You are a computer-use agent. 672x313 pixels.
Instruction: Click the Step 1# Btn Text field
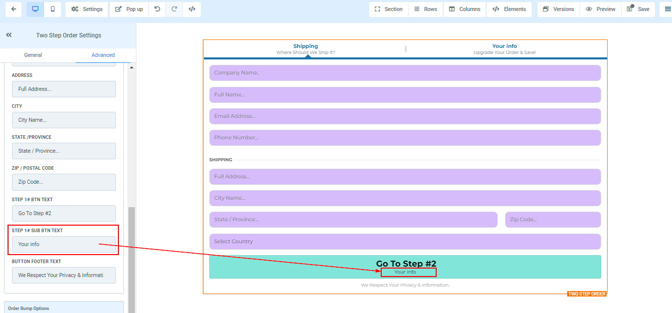tap(63, 213)
